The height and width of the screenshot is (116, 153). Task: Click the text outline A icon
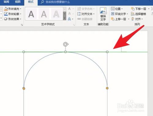69,13
